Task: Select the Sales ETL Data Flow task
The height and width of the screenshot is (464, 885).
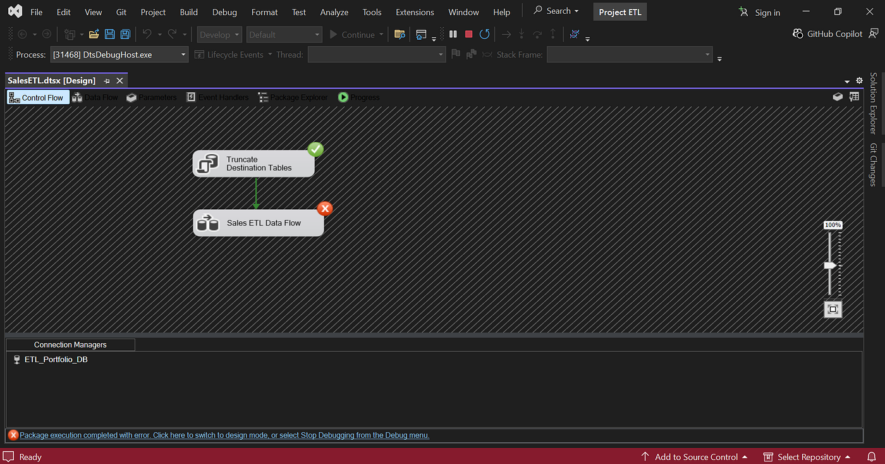Action: click(x=258, y=223)
